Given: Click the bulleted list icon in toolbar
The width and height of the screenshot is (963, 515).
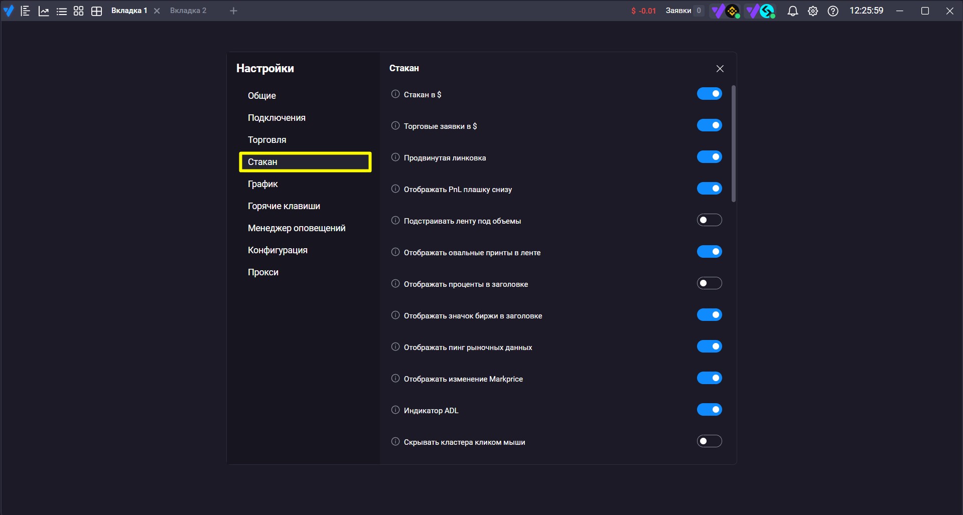Looking at the screenshot, I should (62, 11).
